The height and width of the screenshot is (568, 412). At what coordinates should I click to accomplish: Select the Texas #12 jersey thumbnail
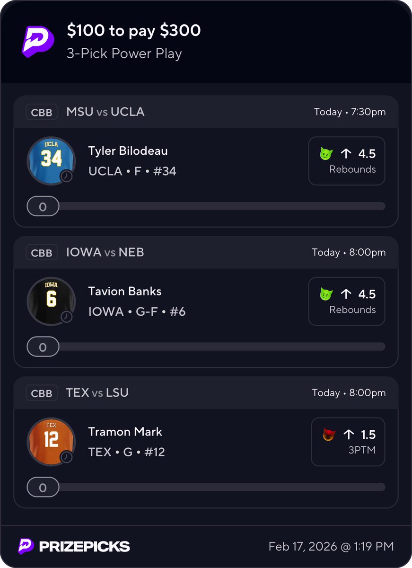pyautogui.click(x=51, y=442)
